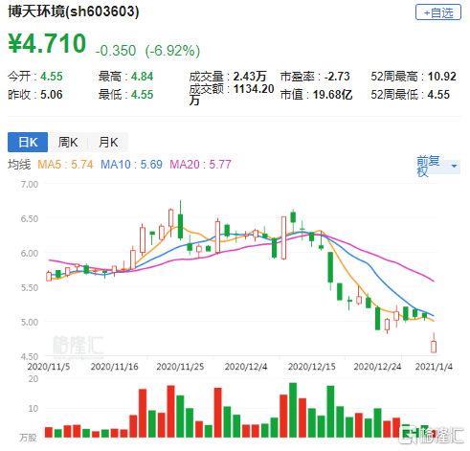Click the 2020/11/5 date axis label
470x451 pixels.
(49, 367)
